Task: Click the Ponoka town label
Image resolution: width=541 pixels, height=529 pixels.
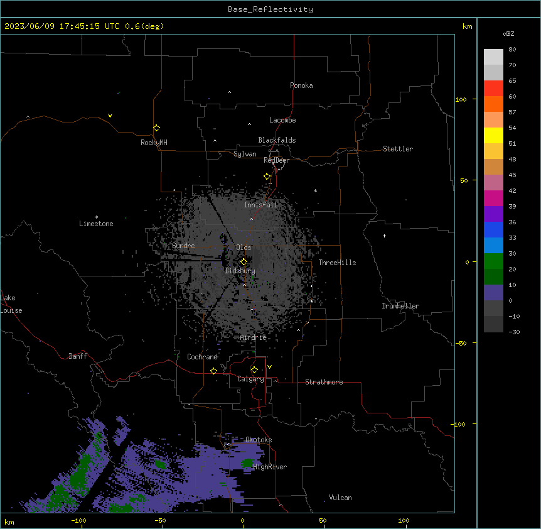Action: point(301,85)
